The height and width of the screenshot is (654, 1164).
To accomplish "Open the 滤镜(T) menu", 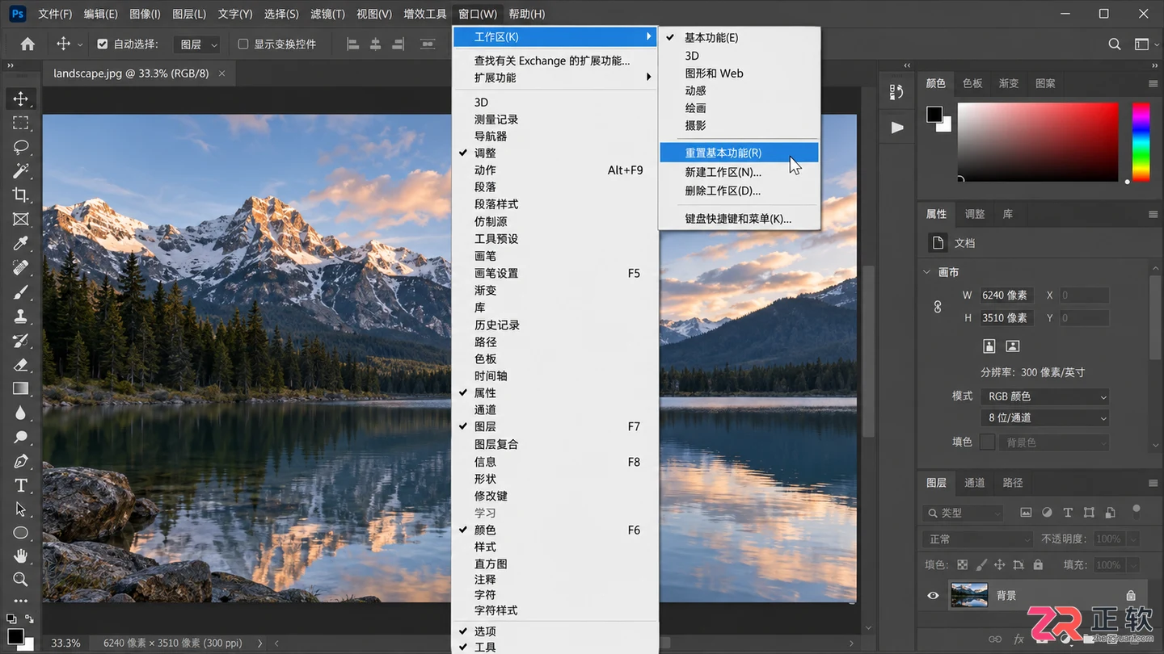I will [x=327, y=14].
